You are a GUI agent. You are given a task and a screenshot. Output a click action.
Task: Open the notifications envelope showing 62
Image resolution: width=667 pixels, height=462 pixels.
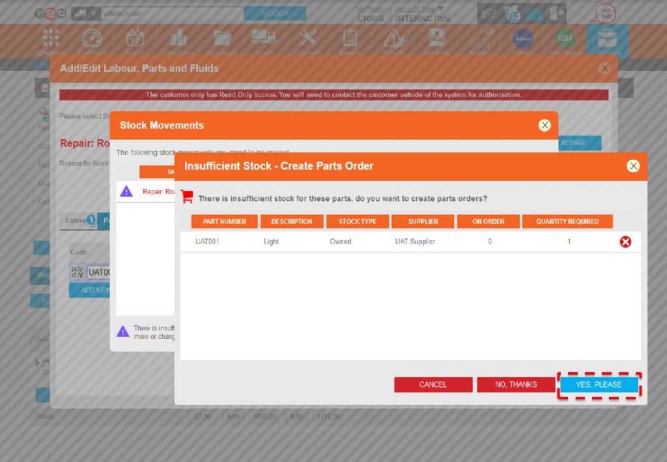pos(511,14)
